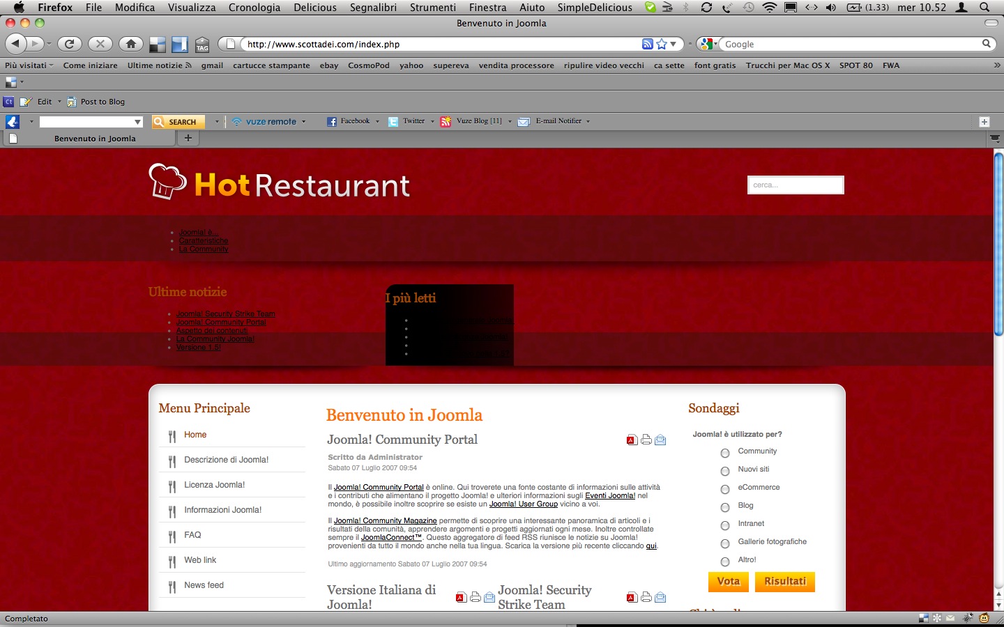
Task: Click the Facebook toolbar icon
Action: [x=332, y=121]
